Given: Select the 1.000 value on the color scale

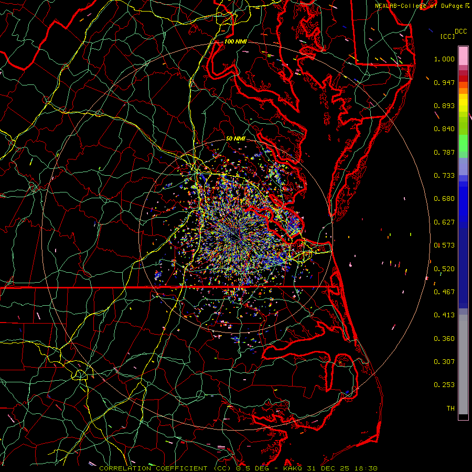Looking at the screenshot, I should [x=444, y=59].
